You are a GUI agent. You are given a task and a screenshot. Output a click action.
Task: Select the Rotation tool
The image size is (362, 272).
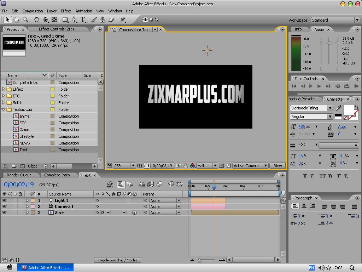[x=36, y=20]
